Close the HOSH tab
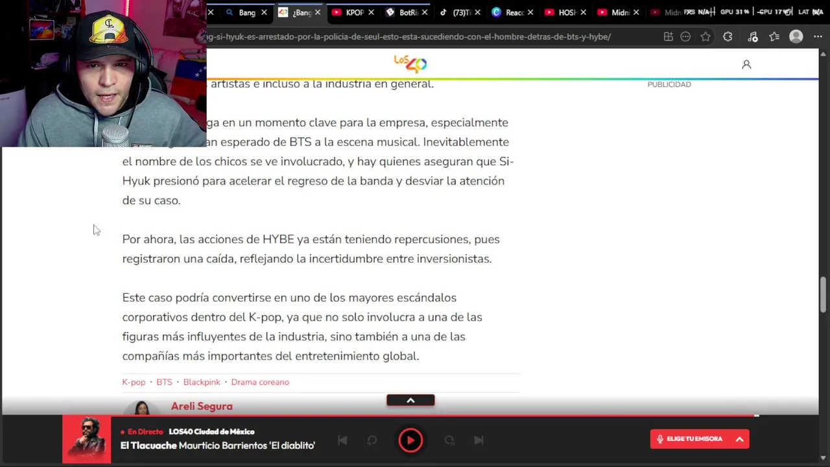The width and height of the screenshot is (830, 467). click(x=583, y=12)
